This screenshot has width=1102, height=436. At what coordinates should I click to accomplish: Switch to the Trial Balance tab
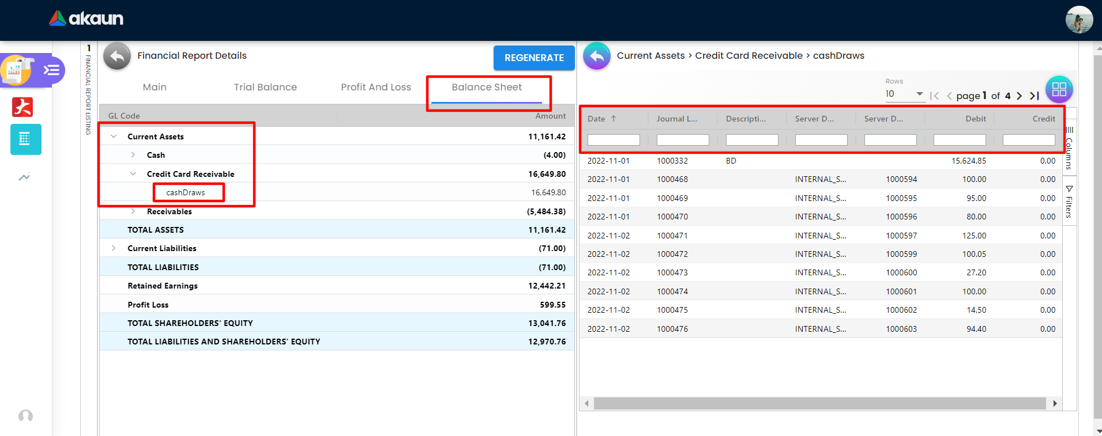[x=265, y=87]
